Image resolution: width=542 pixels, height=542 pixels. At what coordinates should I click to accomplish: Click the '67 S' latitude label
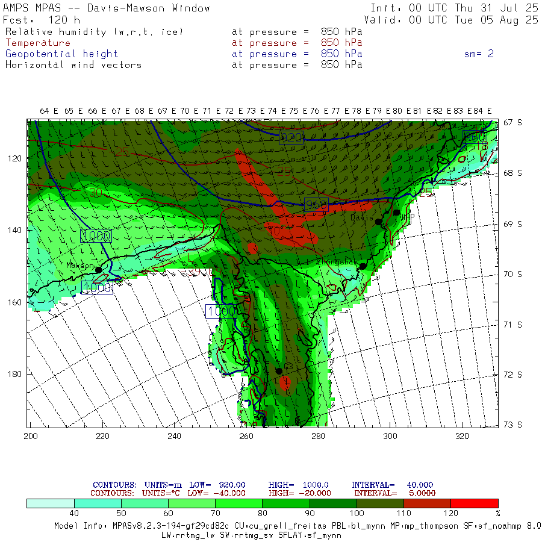coord(512,122)
